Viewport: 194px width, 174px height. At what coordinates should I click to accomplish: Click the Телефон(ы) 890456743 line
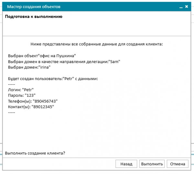(33, 101)
